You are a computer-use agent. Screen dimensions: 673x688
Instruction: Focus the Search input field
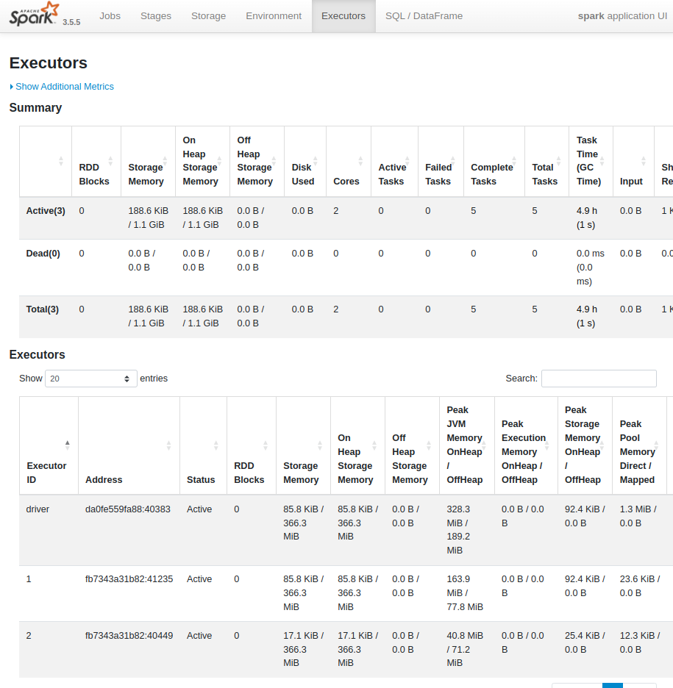(x=599, y=379)
